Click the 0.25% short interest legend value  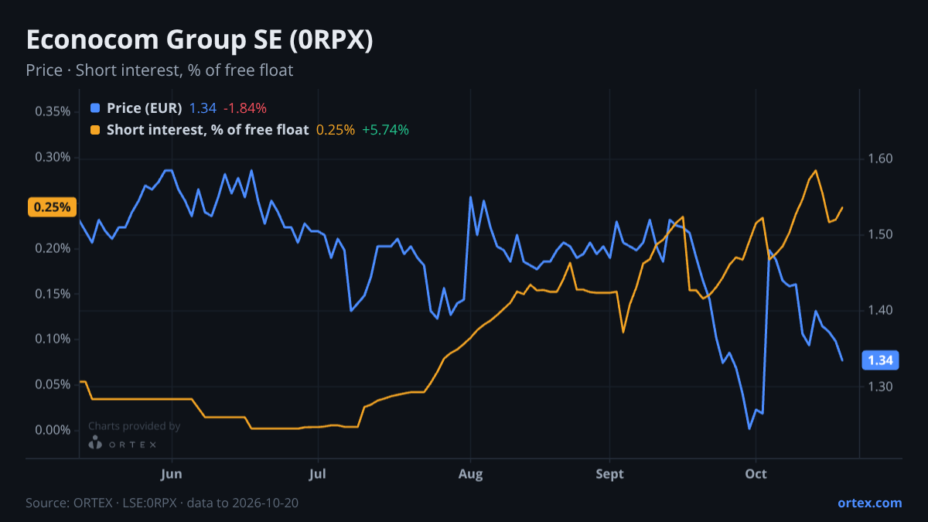(336, 130)
